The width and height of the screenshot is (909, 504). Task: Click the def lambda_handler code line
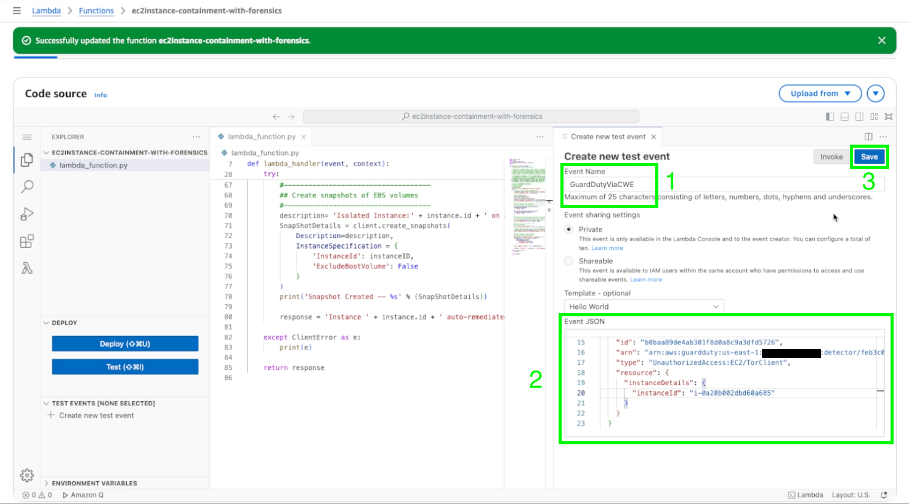[x=318, y=164]
